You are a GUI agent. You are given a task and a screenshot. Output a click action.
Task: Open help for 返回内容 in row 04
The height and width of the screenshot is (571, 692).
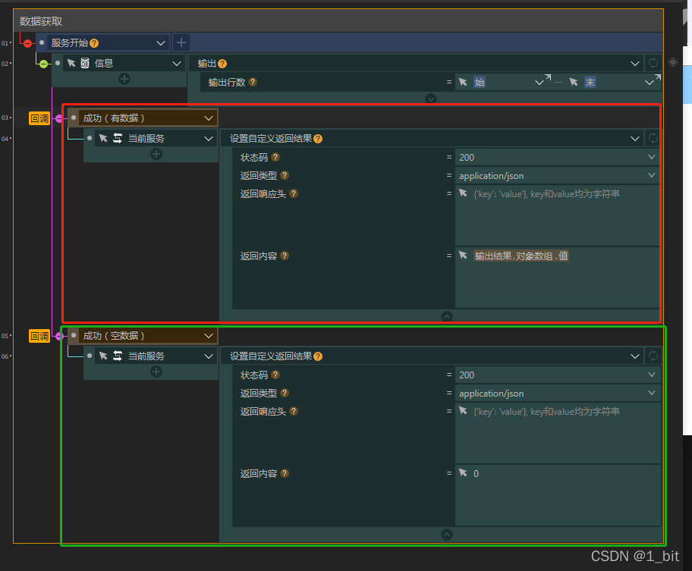[x=285, y=256]
